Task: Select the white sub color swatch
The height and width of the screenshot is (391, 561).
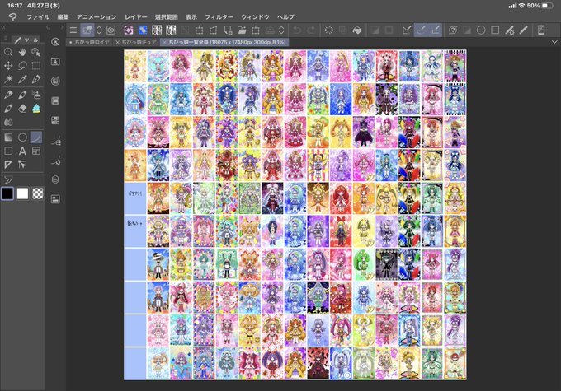Action: [22, 193]
